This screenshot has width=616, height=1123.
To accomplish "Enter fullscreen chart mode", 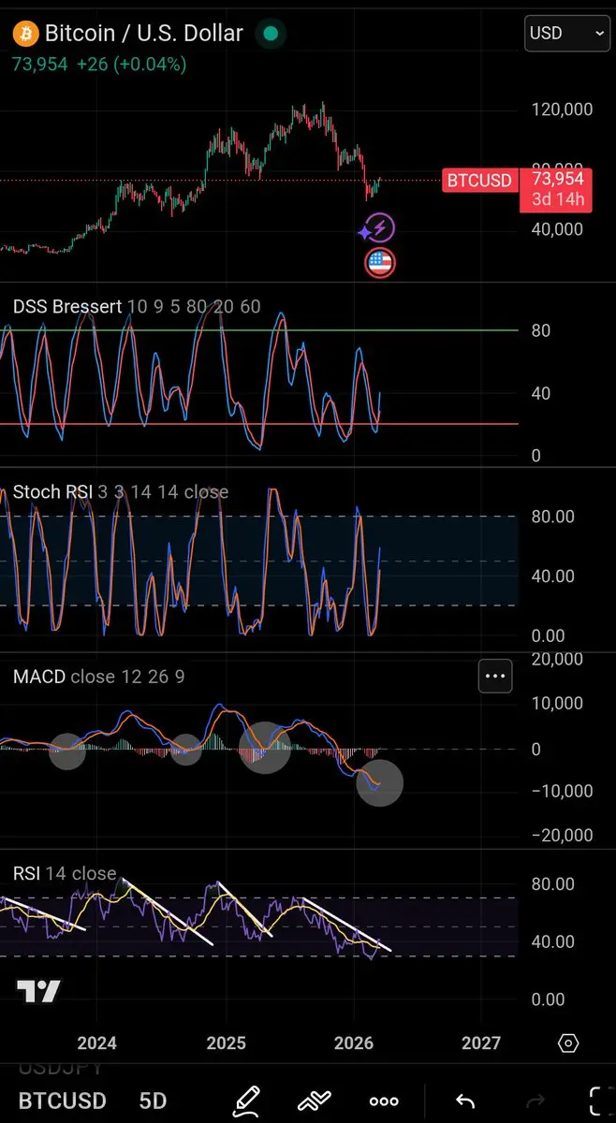I will (x=602, y=1101).
